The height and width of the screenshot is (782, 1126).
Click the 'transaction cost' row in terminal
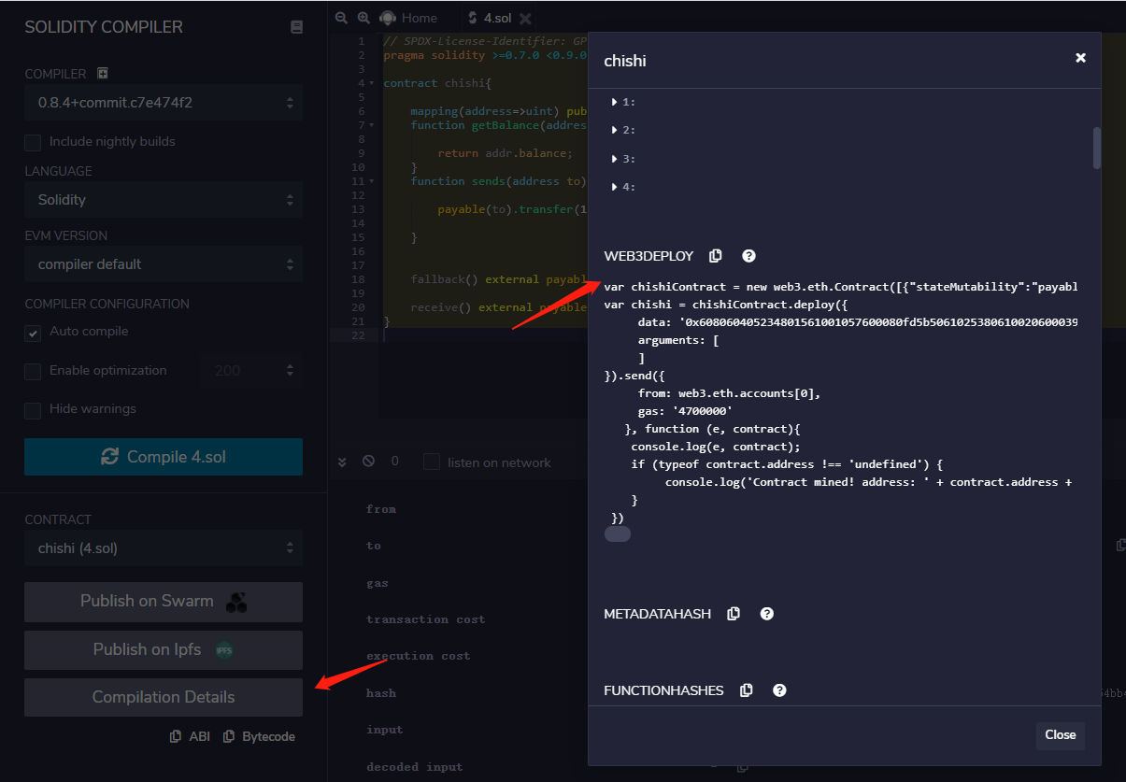(x=426, y=619)
